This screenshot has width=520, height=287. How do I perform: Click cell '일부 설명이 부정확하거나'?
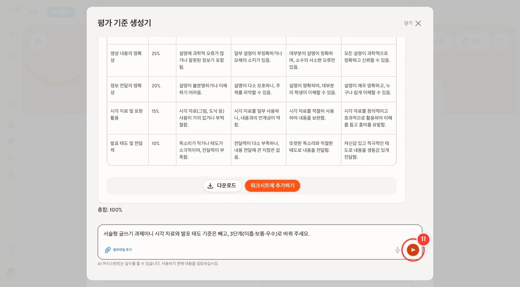click(258, 60)
